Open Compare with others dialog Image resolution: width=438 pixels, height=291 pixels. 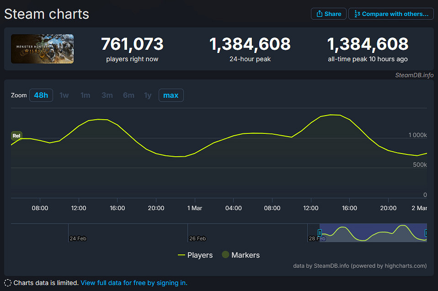(391, 14)
